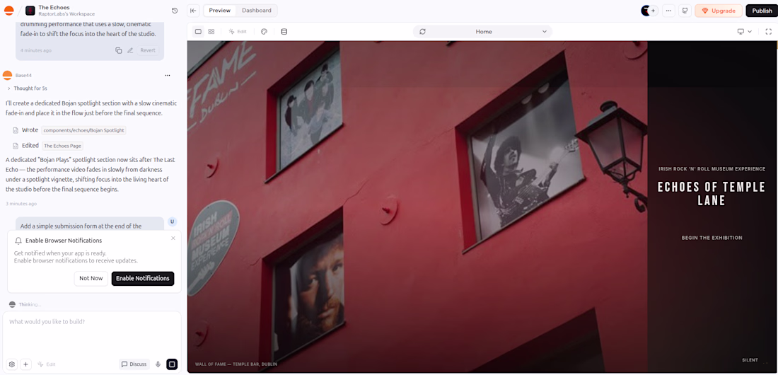Click BEGIN THE EXHIBITION link in preview
The height and width of the screenshot is (375, 778).
click(712, 238)
